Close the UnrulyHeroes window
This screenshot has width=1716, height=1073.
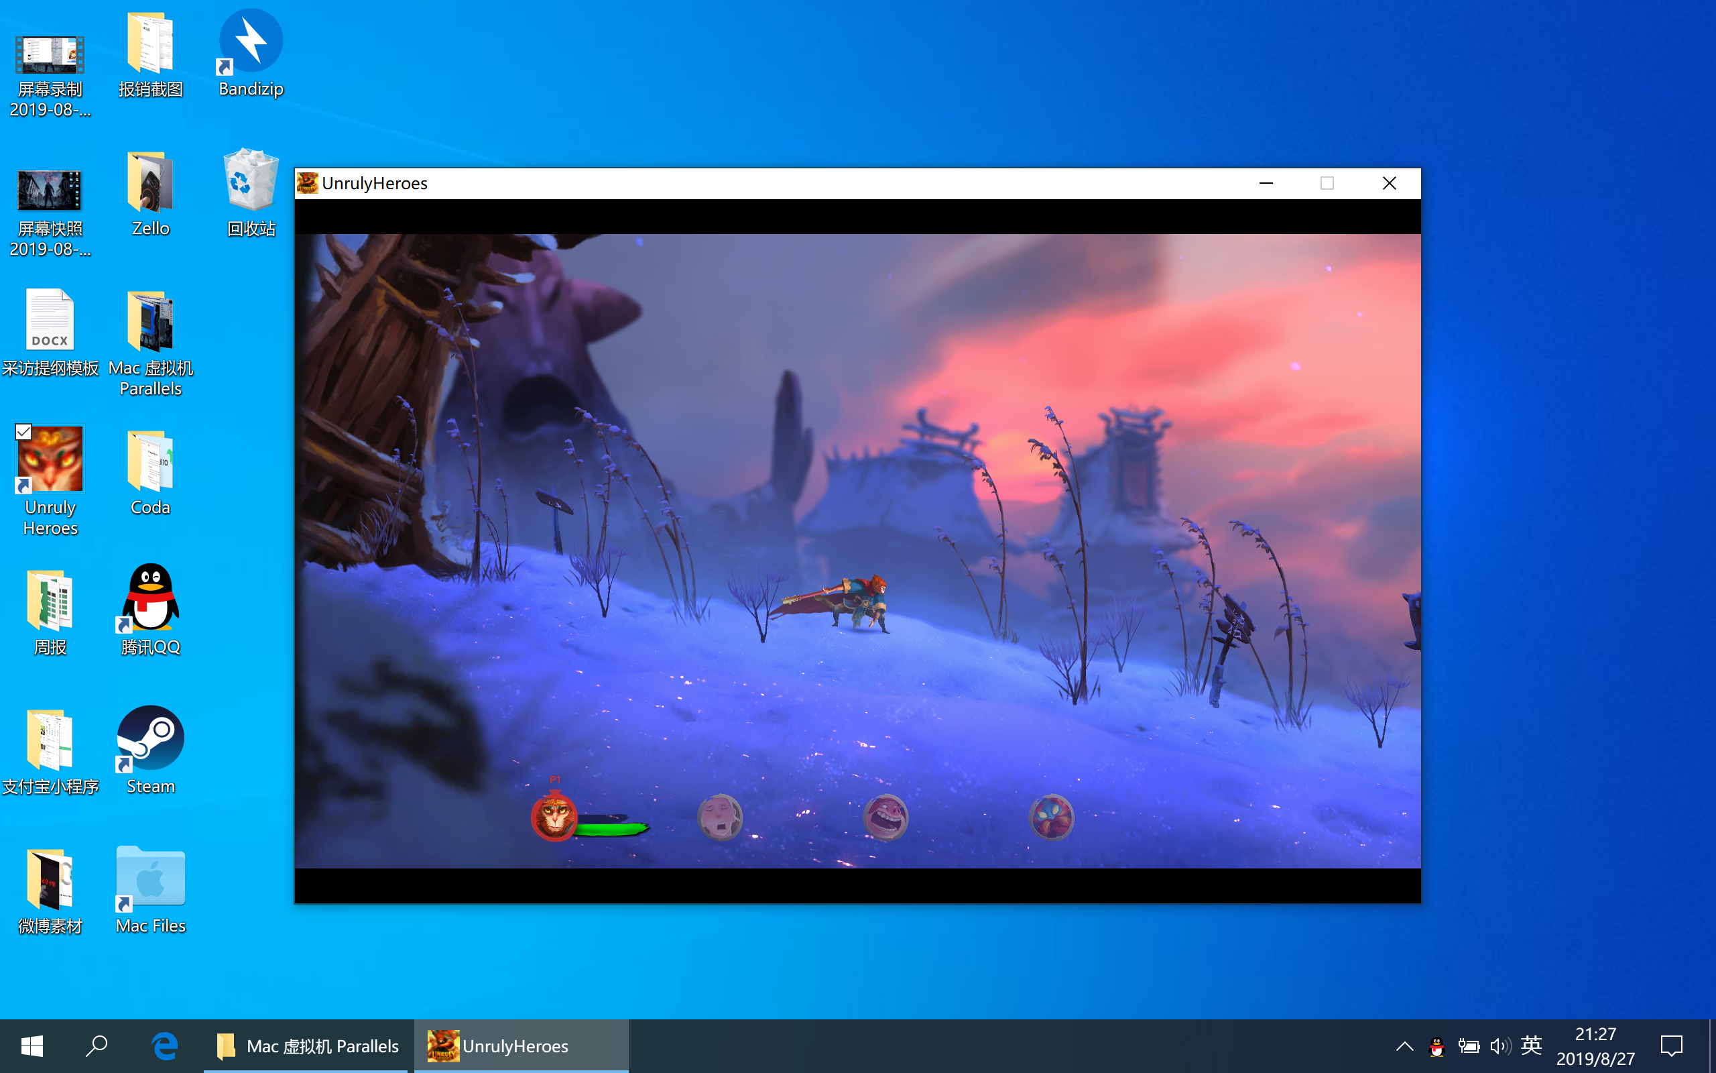[x=1389, y=183]
